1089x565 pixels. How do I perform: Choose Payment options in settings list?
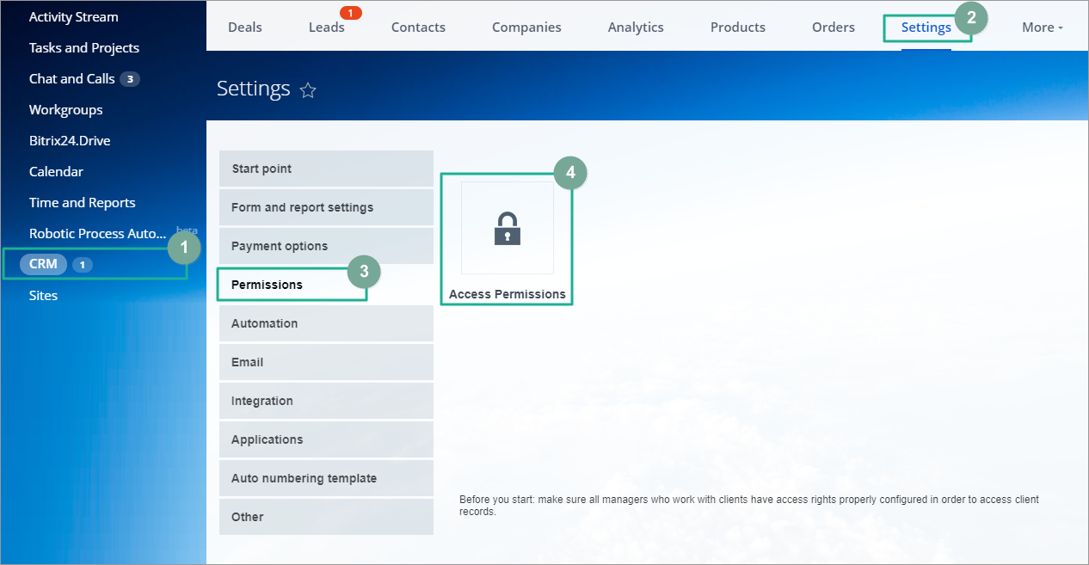coord(326,246)
